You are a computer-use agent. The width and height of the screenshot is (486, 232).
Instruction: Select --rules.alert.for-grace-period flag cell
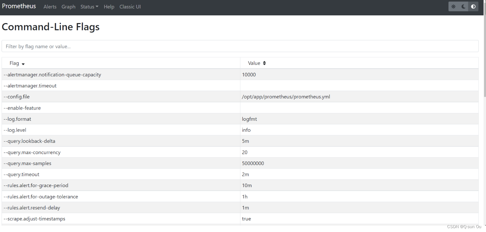click(x=121, y=186)
